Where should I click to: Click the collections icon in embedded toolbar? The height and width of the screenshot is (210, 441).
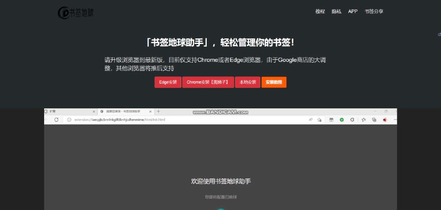click(x=374, y=120)
